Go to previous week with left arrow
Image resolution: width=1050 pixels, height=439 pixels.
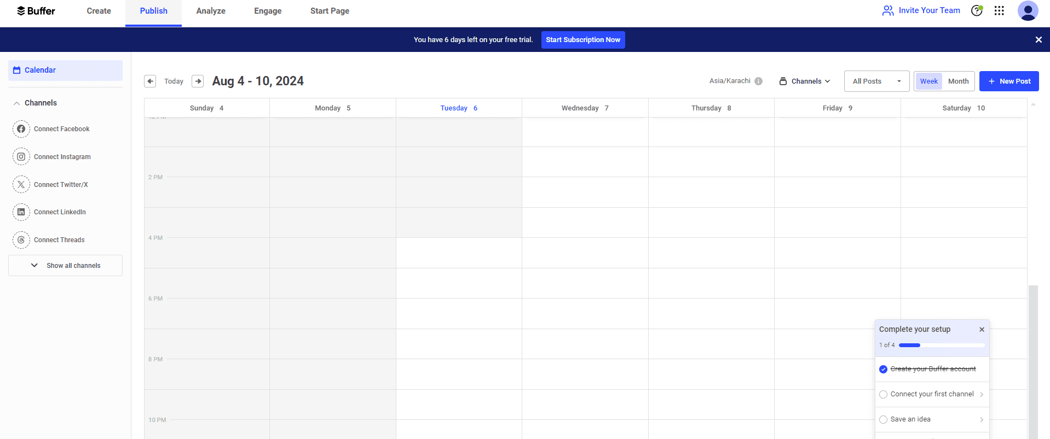[150, 81]
